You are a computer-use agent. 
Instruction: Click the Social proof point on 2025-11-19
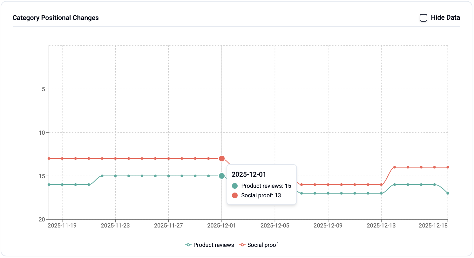pyautogui.click(x=62, y=159)
